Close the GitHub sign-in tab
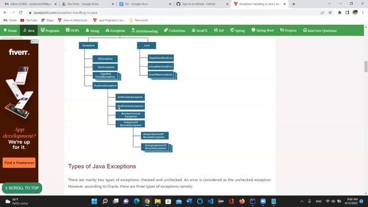368x207 pixels. [x=227, y=4]
